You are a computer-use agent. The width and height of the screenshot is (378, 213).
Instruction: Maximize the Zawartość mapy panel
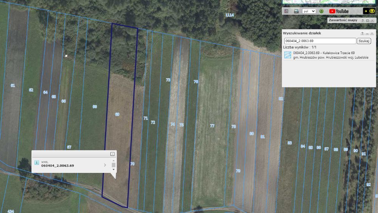(367, 20)
